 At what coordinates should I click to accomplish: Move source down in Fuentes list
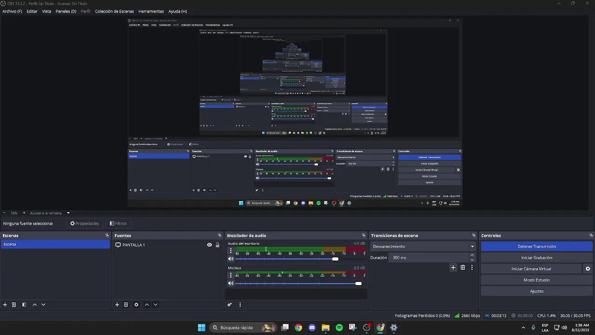tap(155, 305)
